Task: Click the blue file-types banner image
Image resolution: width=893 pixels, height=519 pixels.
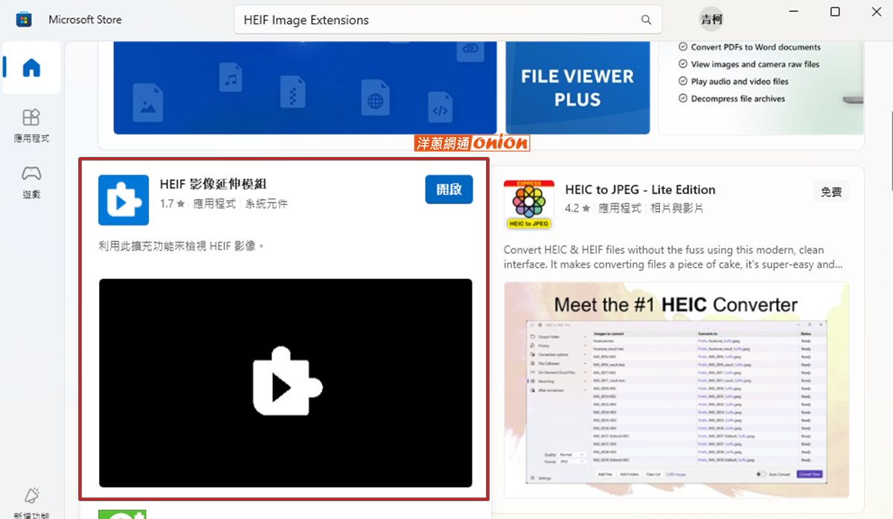Action: [305, 88]
